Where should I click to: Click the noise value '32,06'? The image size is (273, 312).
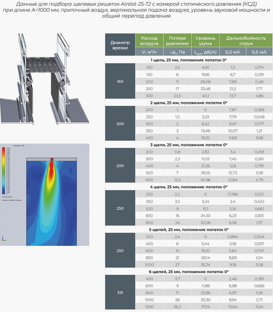tap(205, 223)
